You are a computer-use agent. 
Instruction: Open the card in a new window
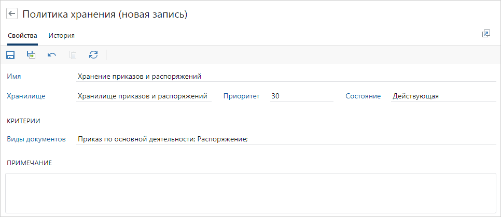click(x=486, y=34)
